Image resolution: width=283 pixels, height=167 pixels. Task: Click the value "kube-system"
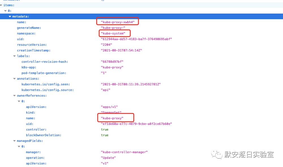113,33
